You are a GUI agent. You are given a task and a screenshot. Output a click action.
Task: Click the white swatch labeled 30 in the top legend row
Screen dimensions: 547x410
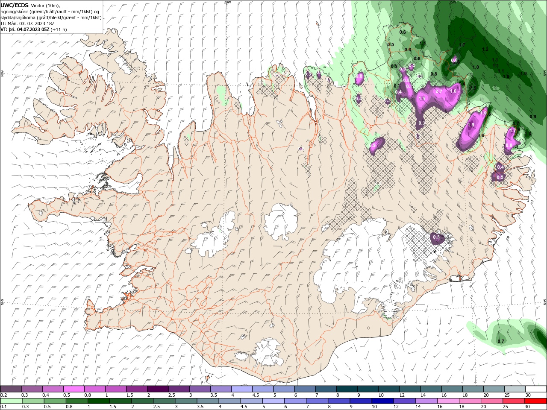(x=536, y=389)
